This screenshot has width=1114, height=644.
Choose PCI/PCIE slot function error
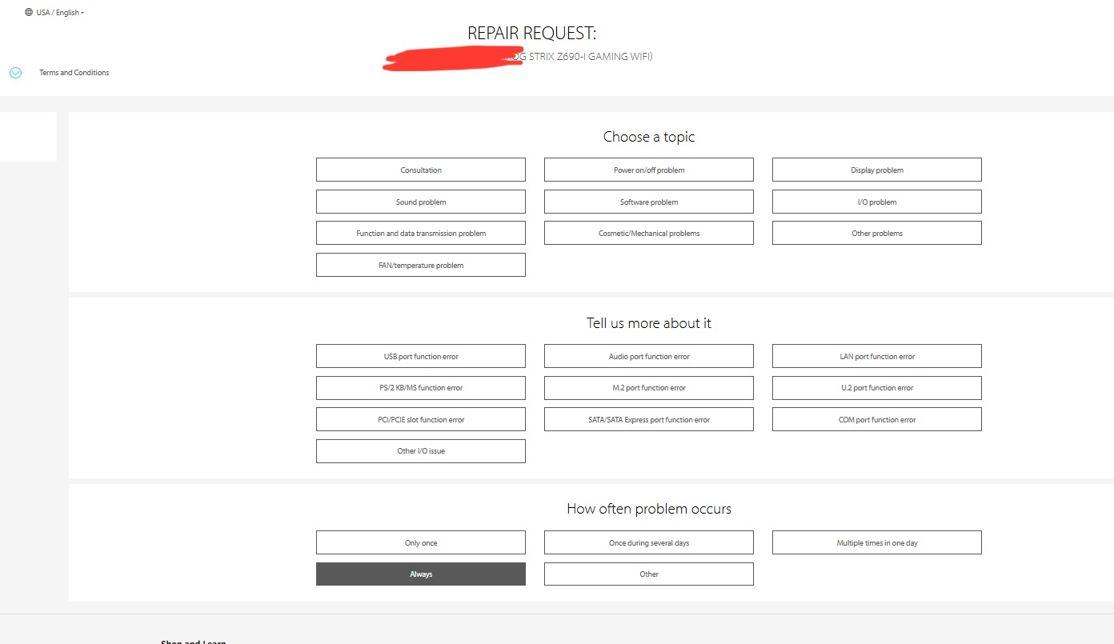click(x=421, y=419)
